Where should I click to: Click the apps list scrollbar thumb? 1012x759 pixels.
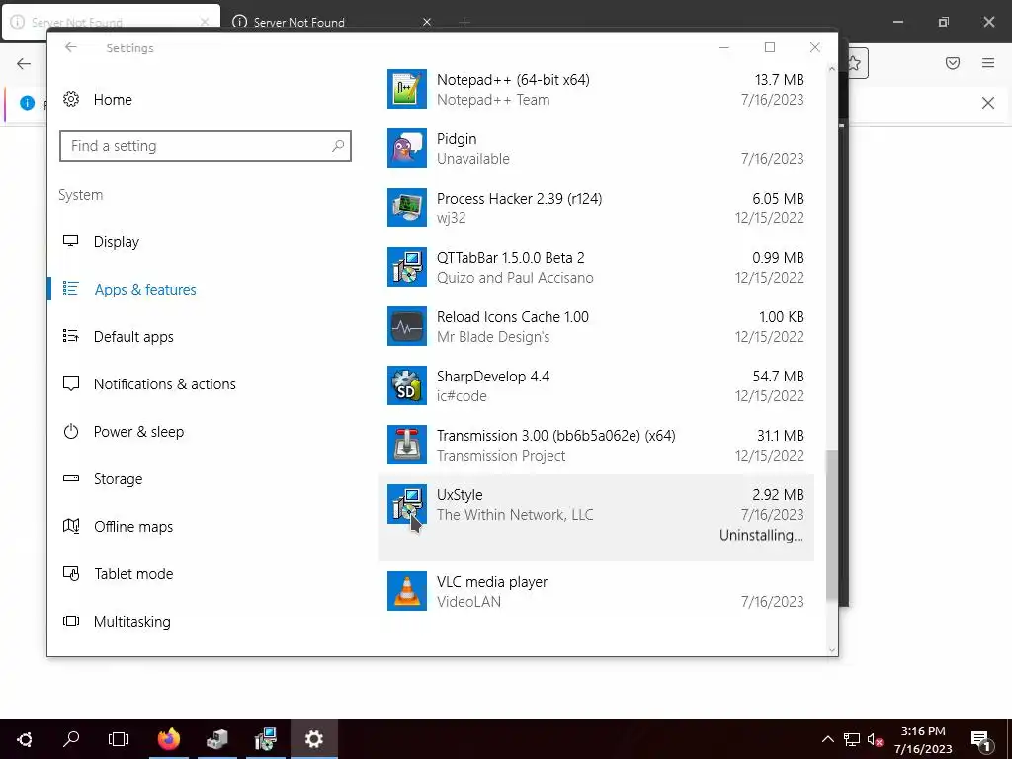[831, 526]
